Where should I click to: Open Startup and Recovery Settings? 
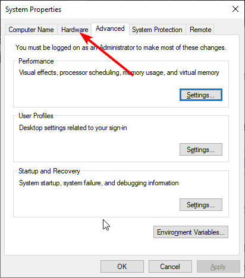point(201,205)
